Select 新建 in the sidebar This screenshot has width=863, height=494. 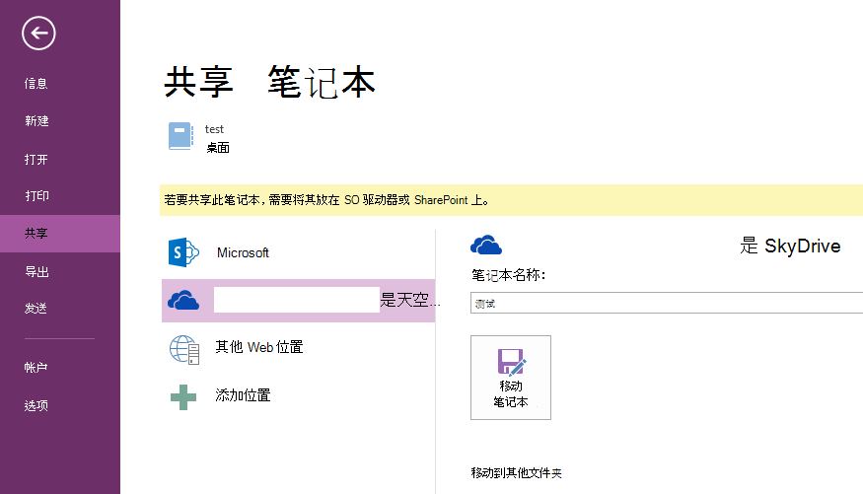pos(36,121)
